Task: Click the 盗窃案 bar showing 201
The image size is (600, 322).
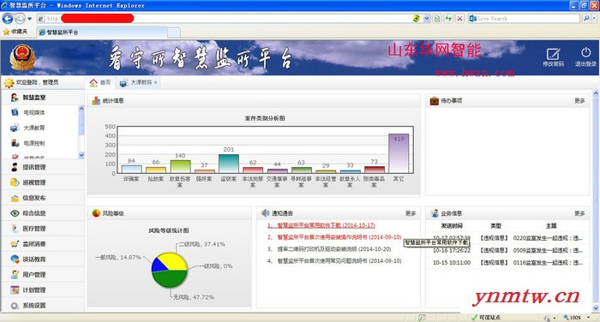Action: tap(229, 164)
